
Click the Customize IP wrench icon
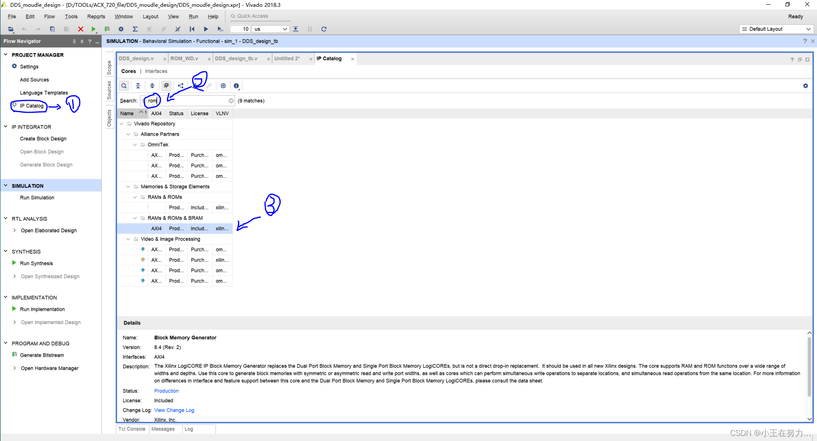(x=195, y=86)
